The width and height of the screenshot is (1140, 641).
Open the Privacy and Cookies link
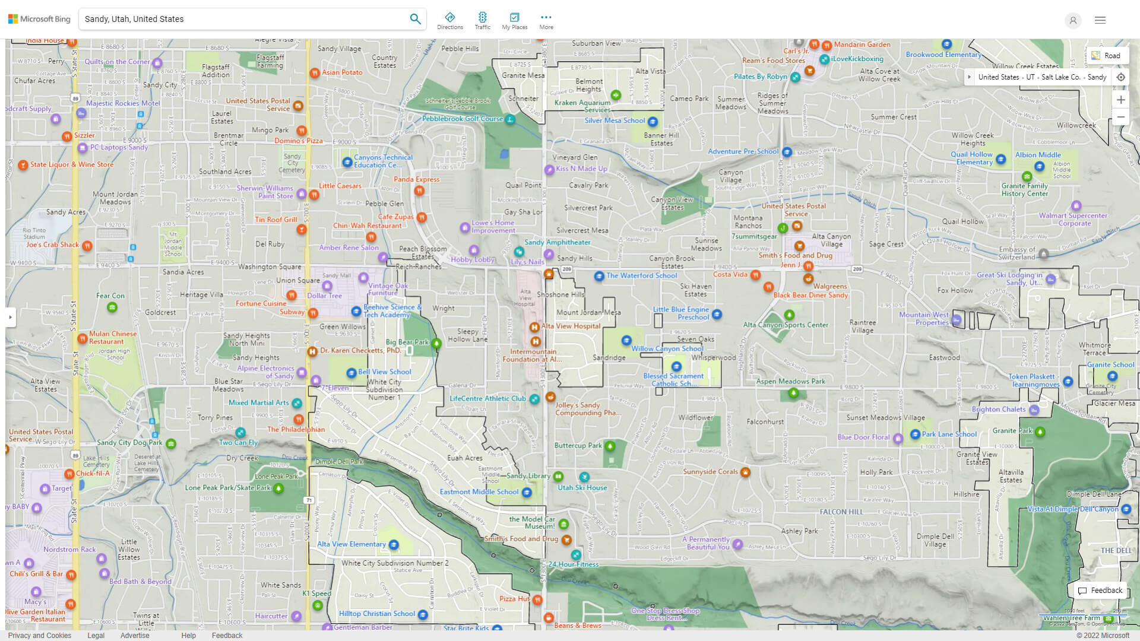39,635
